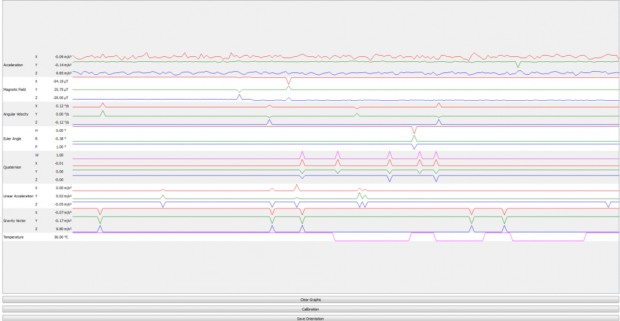This screenshot has width=620, height=321.
Task: Click the 25.75 µT magnetic field Y value
Action: pos(61,90)
